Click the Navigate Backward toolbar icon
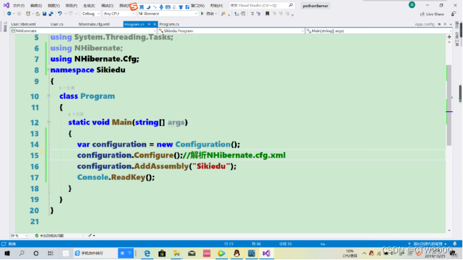Screen dimensions: 463x260 pyautogui.click(x=9, y=13)
